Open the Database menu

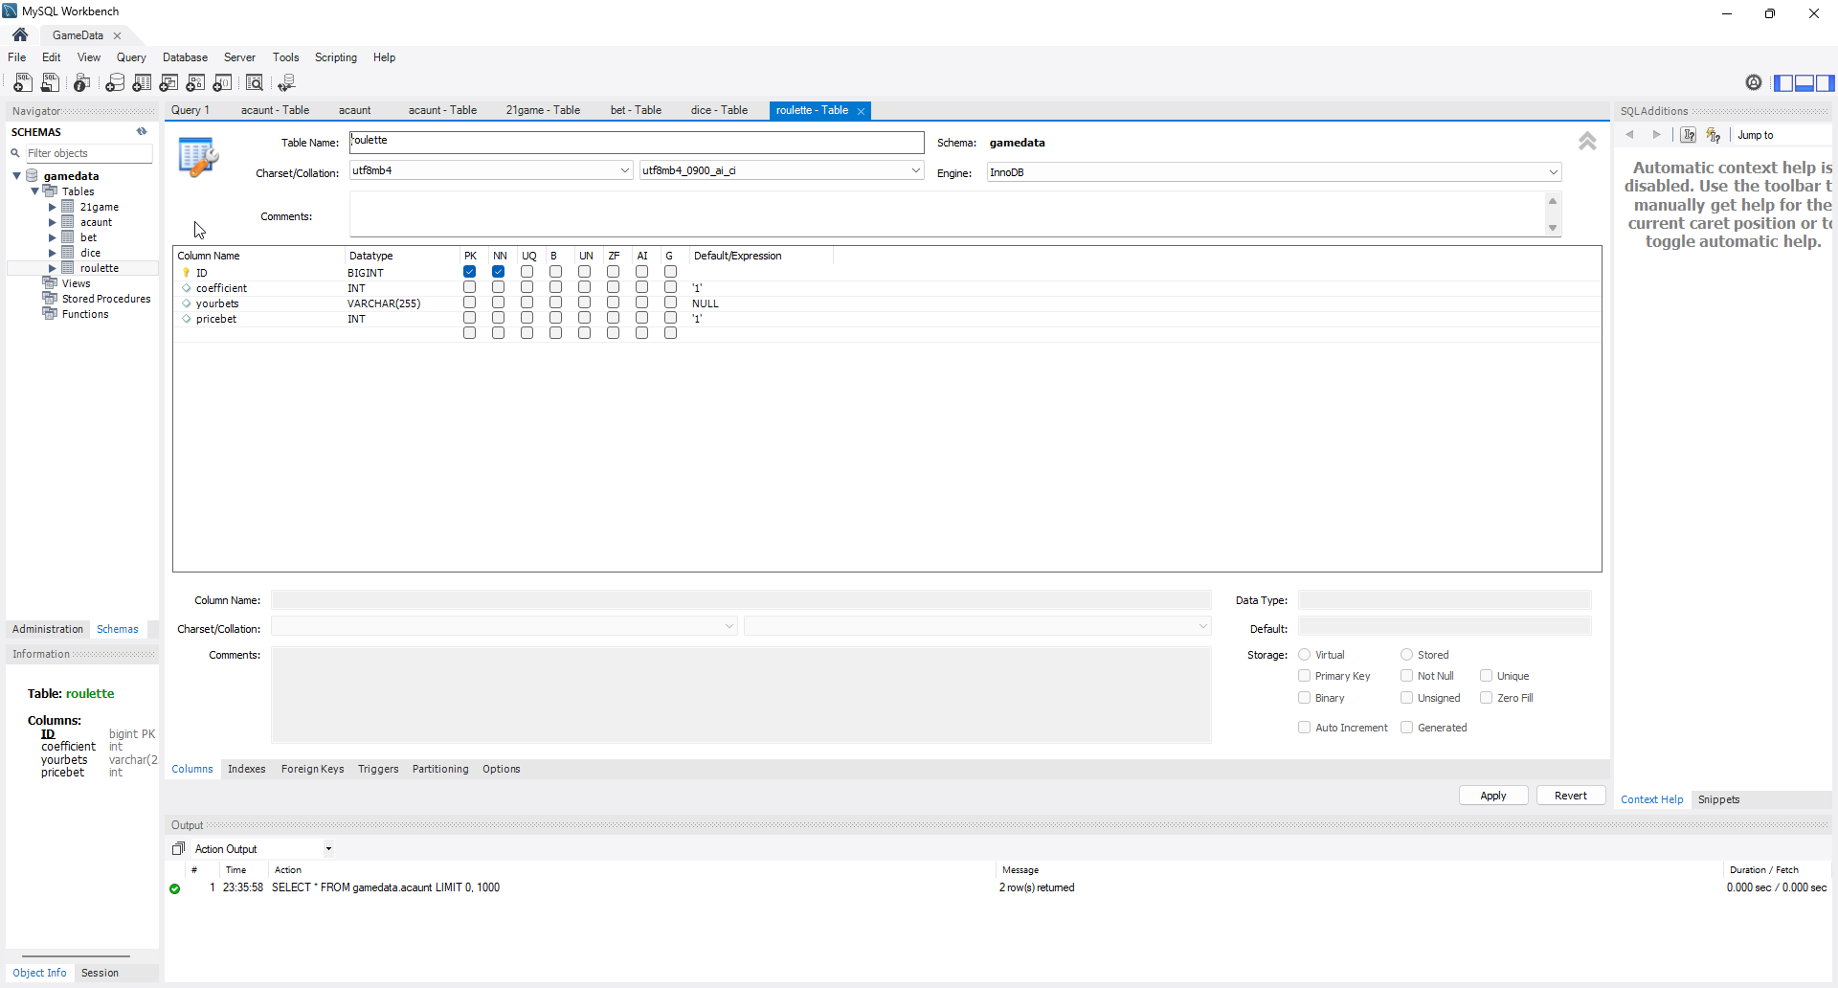[x=185, y=57]
